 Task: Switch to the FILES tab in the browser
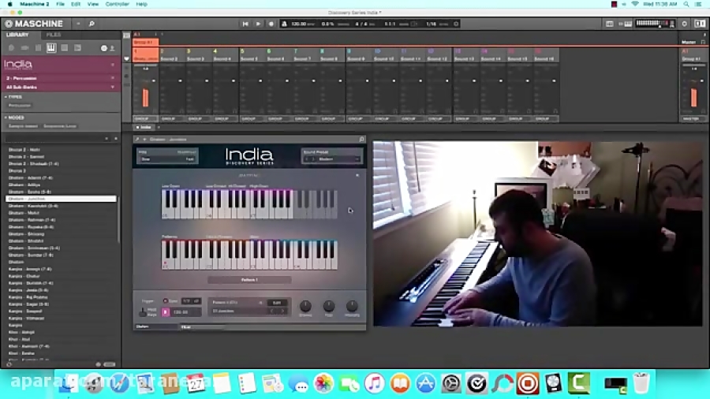pos(54,35)
